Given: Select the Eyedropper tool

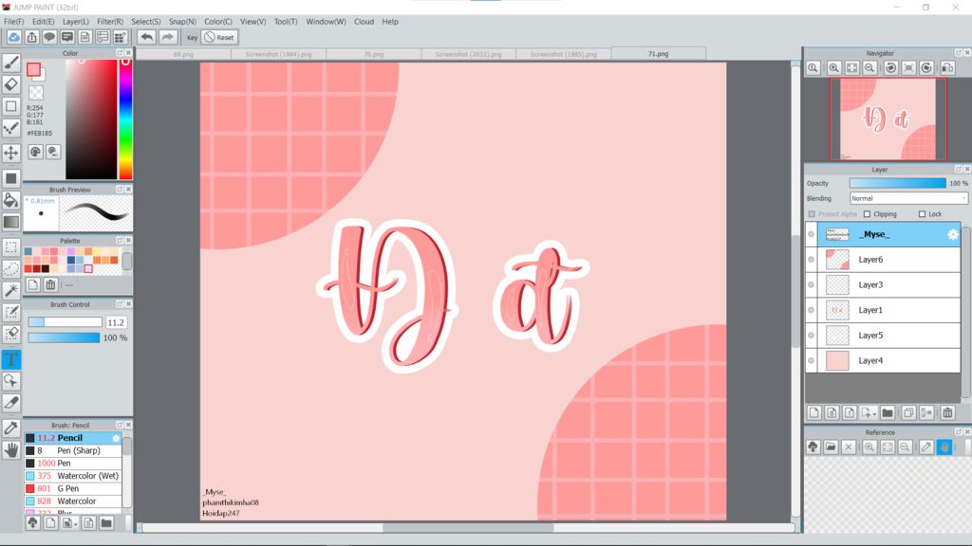Looking at the screenshot, I should [11, 428].
